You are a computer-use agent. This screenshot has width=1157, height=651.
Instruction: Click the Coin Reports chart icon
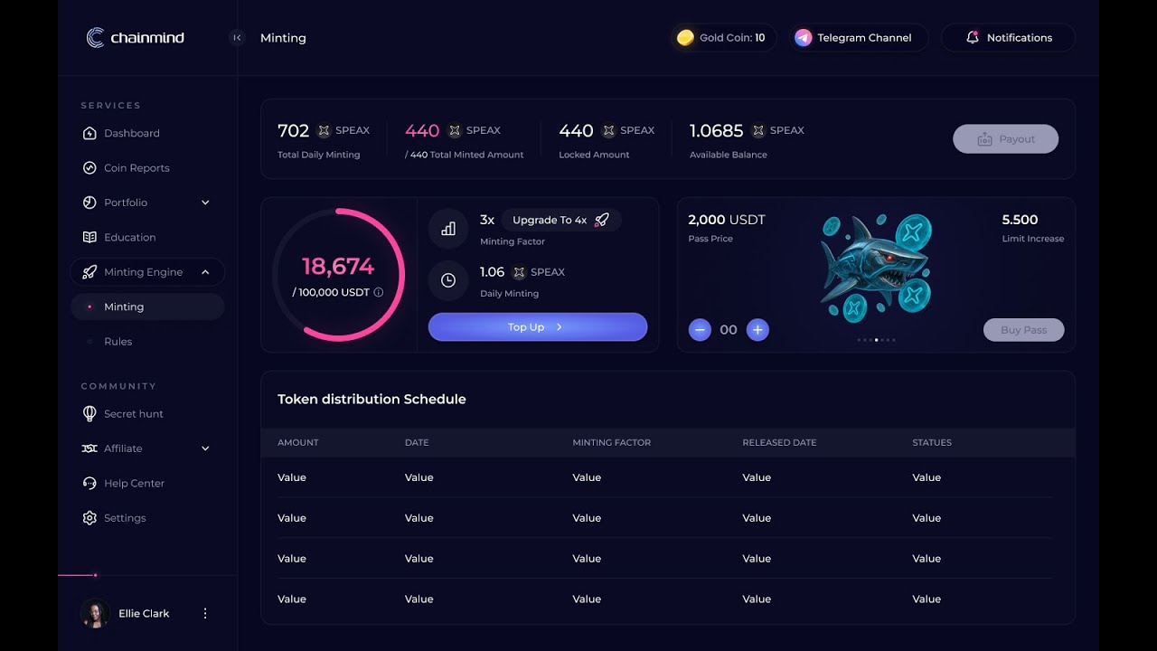tap(89, 167)
